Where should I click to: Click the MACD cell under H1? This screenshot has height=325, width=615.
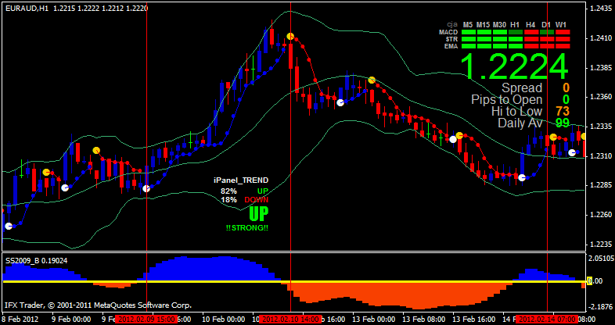[516, 32]
